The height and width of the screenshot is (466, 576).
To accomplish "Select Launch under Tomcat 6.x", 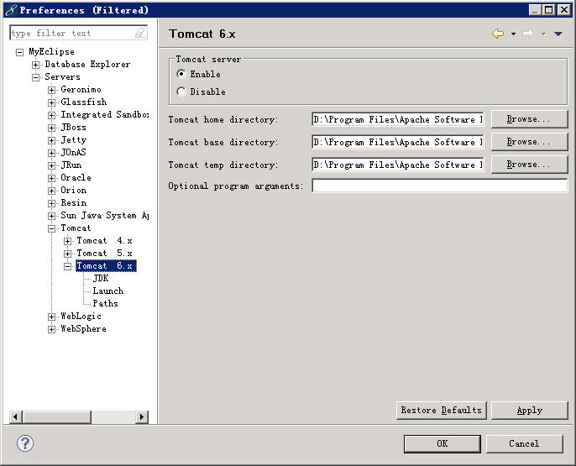I will 108,291.
